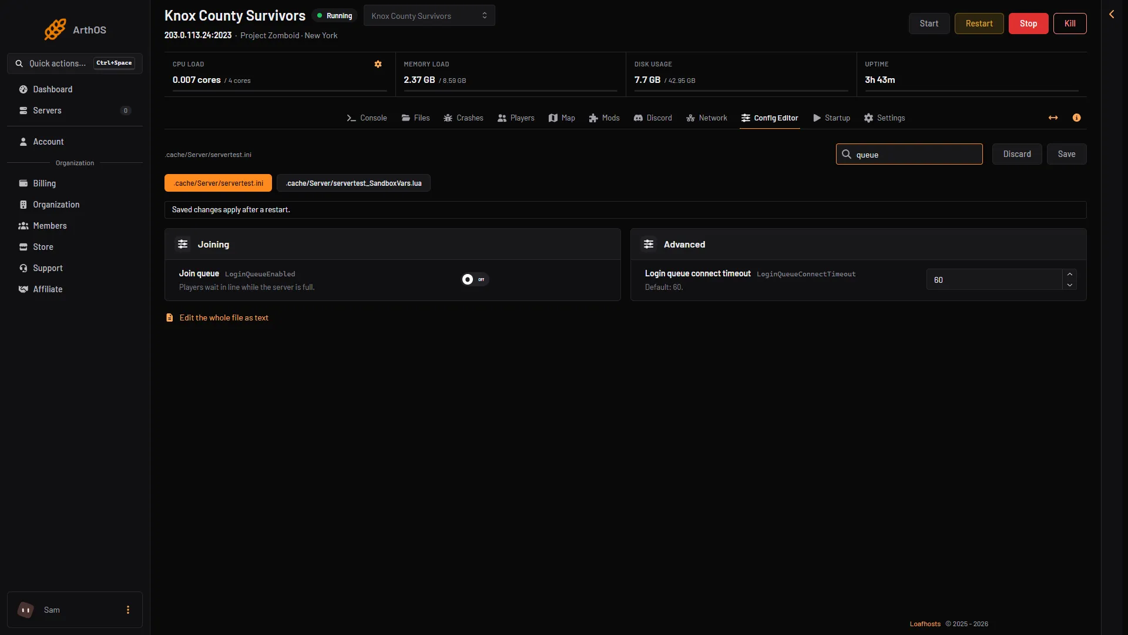Open the Affiliate page
This screenshot has width=1128, height=635.
[x=75, y=289]
